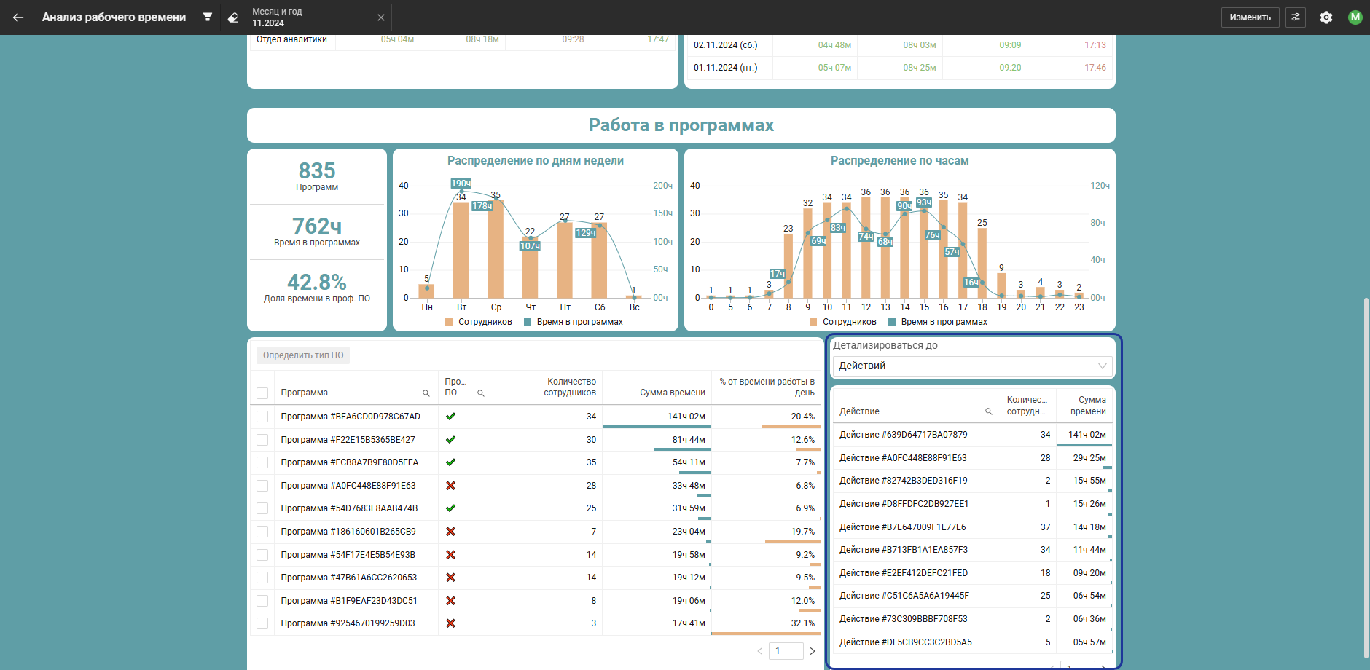Click the green checkmark for Программа #BEA6CD0D978C67AD
1370x670 pixels.
pos(450,417)
